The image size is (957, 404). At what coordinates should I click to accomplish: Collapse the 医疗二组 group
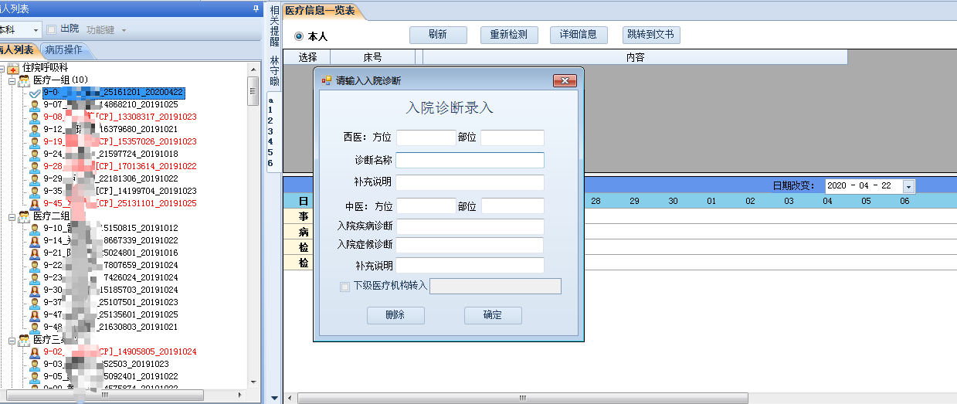point(12,216)
